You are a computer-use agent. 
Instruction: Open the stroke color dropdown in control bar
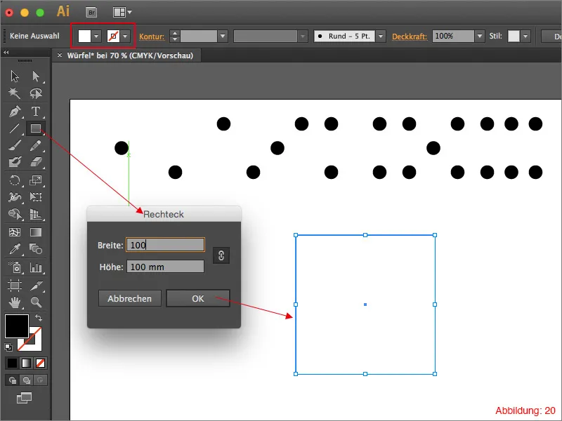tap(125, 36)
